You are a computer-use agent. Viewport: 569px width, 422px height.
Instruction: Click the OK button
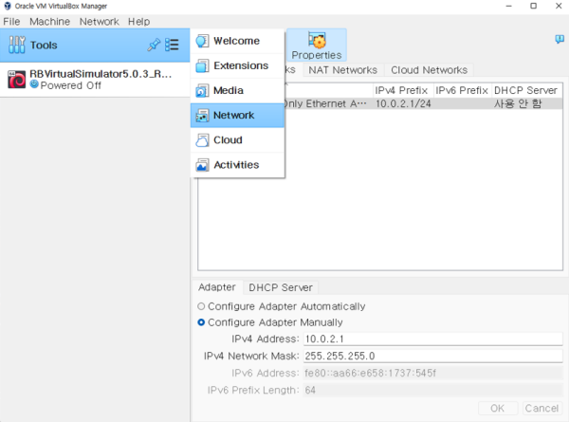pos(498,408)
